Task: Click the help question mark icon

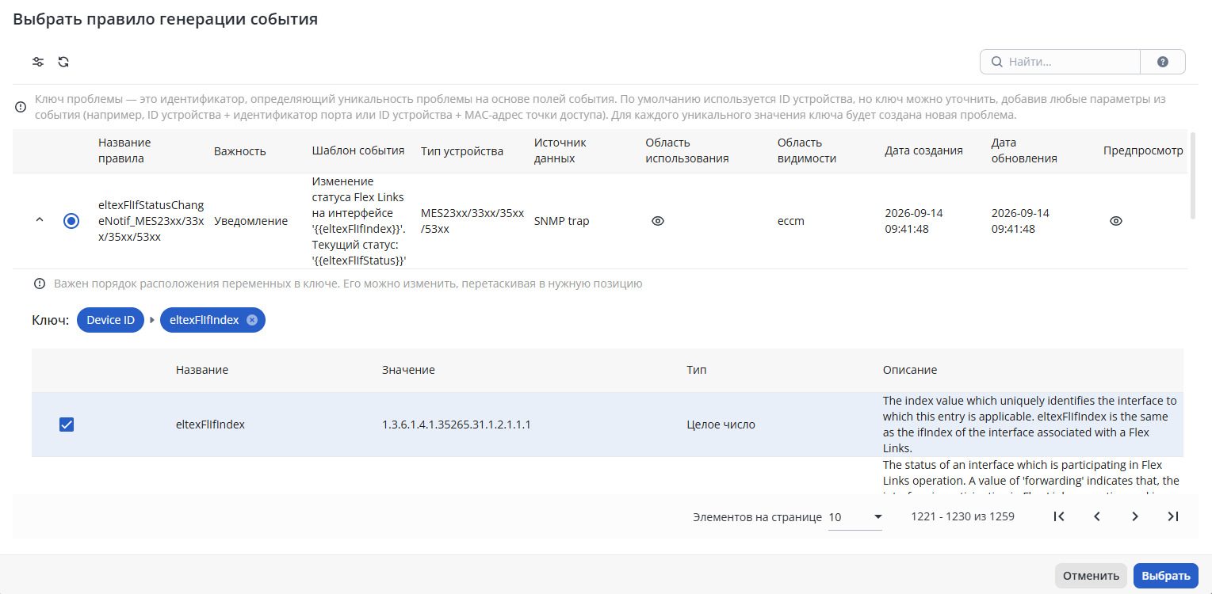Action: click(1163, 62)
